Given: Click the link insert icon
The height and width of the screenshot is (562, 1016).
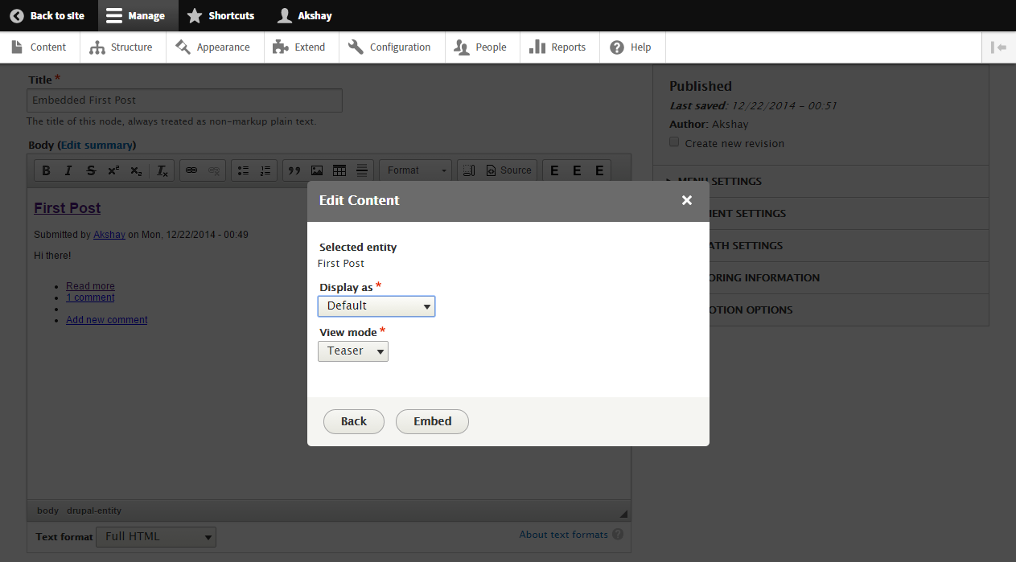Looking at the screenshot, I should coord(191,170).
